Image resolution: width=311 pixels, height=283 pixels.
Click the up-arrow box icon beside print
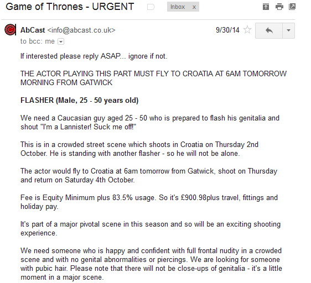tap(266, 7)
